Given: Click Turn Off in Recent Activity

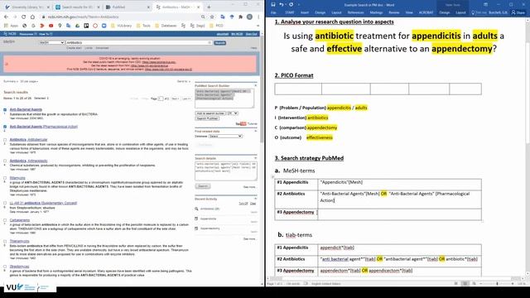Looking at the screenshot, I should pos(243,204).
